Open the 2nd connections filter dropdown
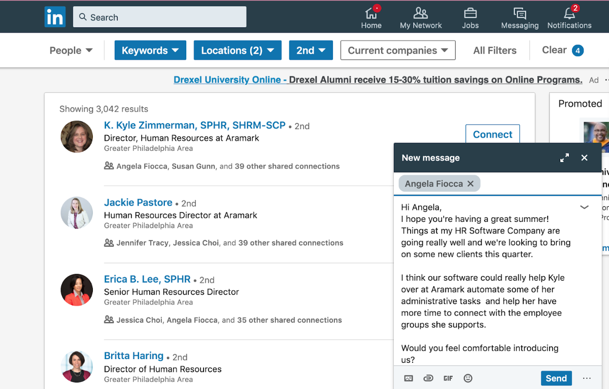Screen dimensions: 609x389 311,50
